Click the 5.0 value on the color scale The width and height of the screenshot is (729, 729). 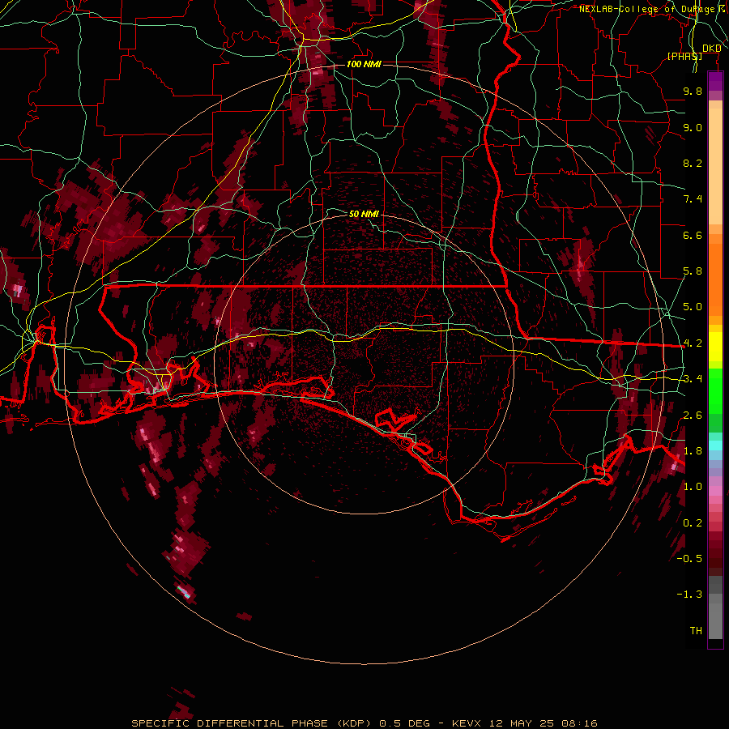[x=693, y=307]
